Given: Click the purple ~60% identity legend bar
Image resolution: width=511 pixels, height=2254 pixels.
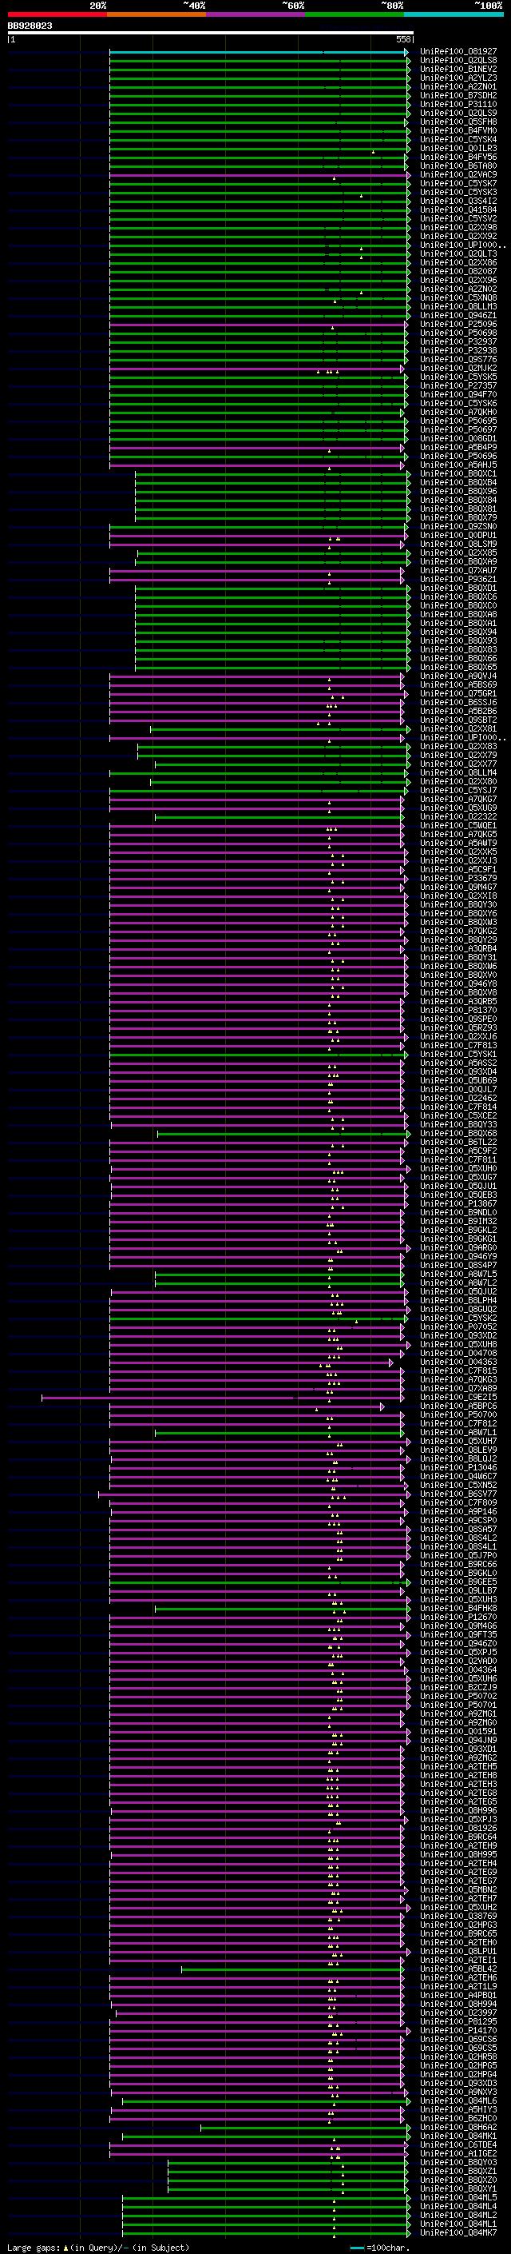Looking at the screenshot, I should (256, 14).
